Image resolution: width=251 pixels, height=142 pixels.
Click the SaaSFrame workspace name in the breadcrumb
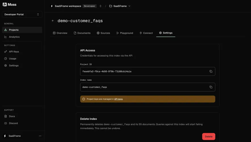coord(68,6)
